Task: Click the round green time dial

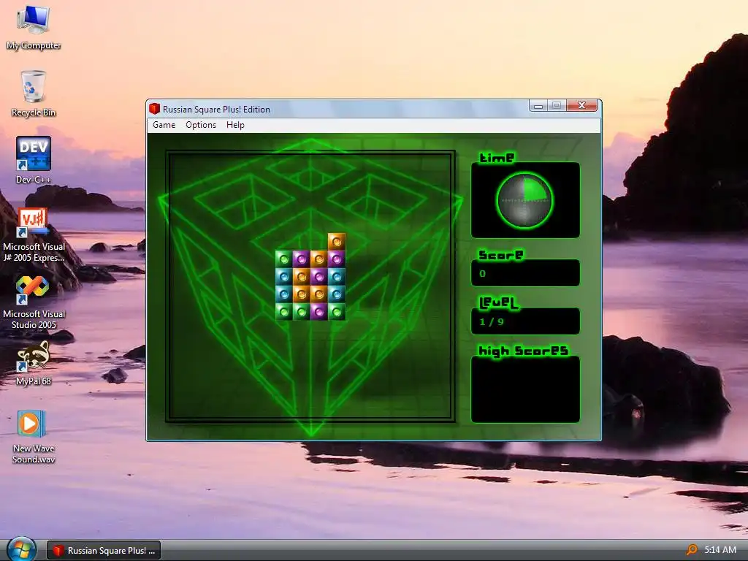Action: (524, 200)
